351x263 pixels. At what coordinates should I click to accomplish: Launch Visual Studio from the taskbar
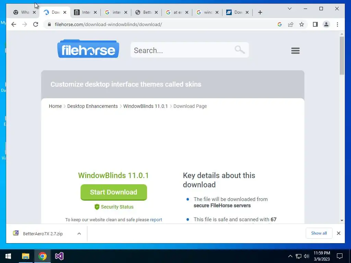coord(59,256)
